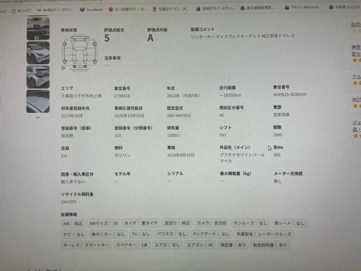Click the drive value 2WD
This screenshot has width=361, height=271.
pyautogui.click(x=278, y=135)
